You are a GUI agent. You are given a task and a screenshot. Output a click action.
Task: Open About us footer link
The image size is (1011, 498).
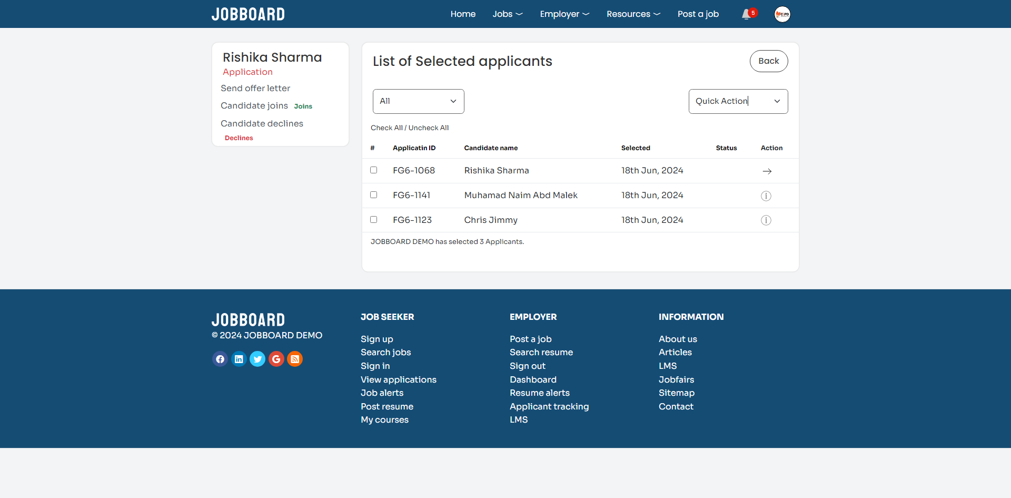(x=678, y=339)
